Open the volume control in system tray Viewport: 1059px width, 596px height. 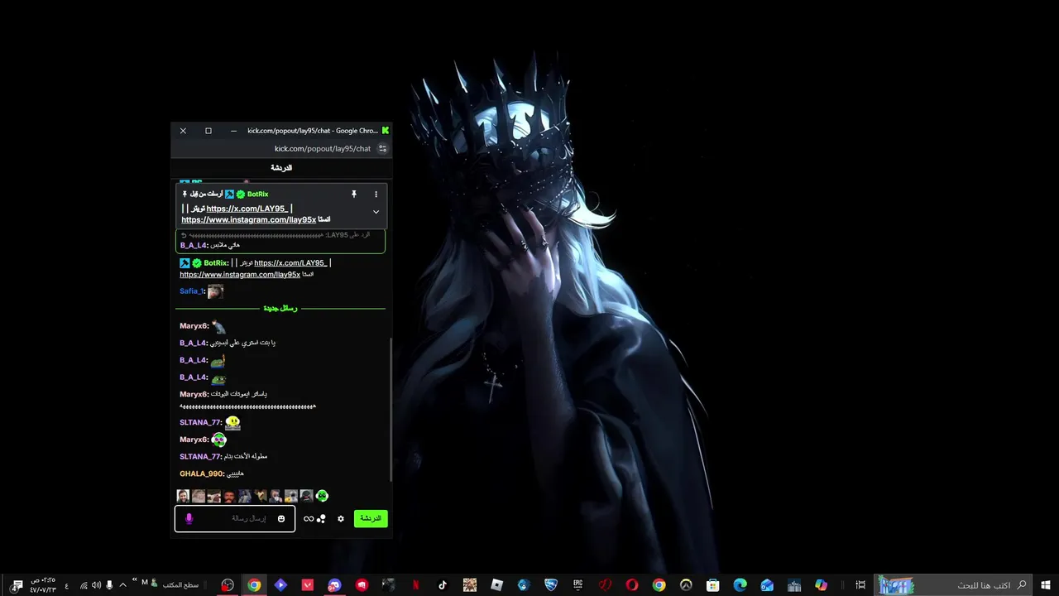pyautogui.click(x=96, y=585)
